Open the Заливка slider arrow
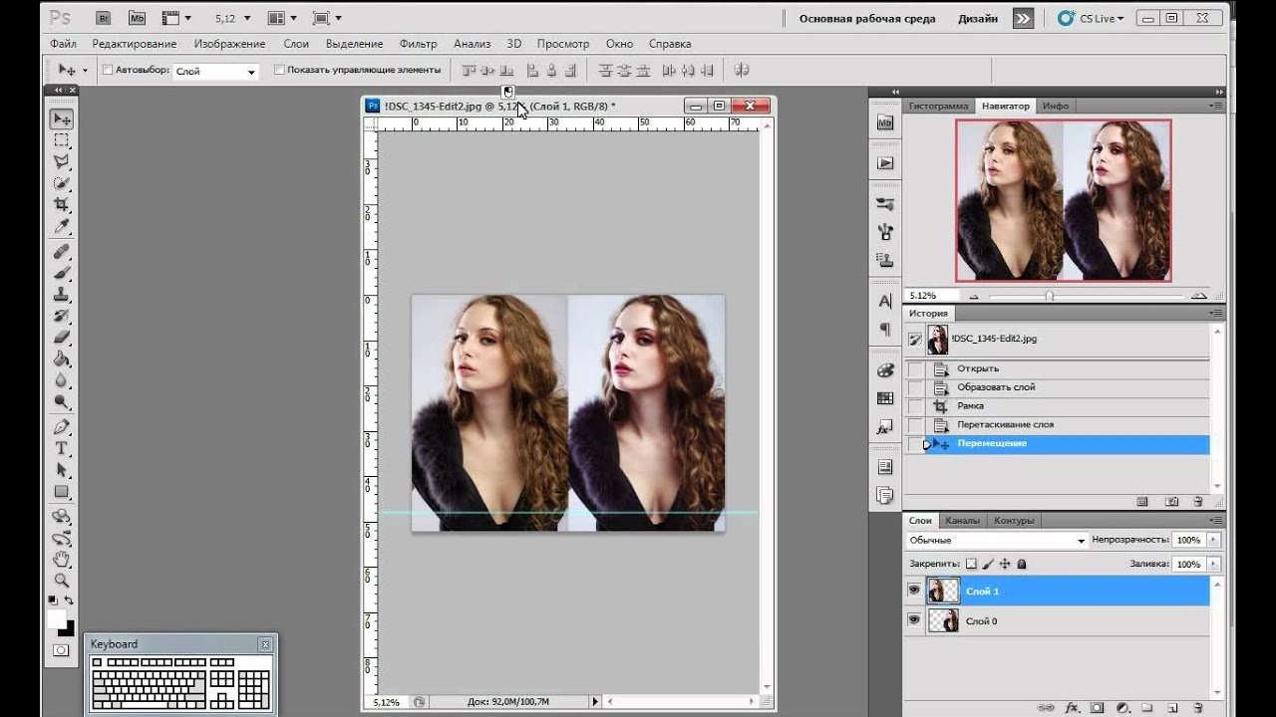Screen dimensions: 1276x717 point(1213,564)
